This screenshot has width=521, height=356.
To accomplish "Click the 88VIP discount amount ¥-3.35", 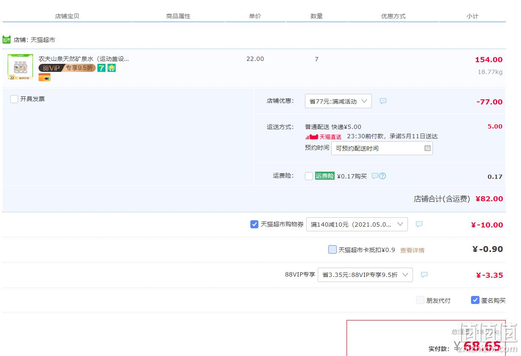I will (489, 275).
